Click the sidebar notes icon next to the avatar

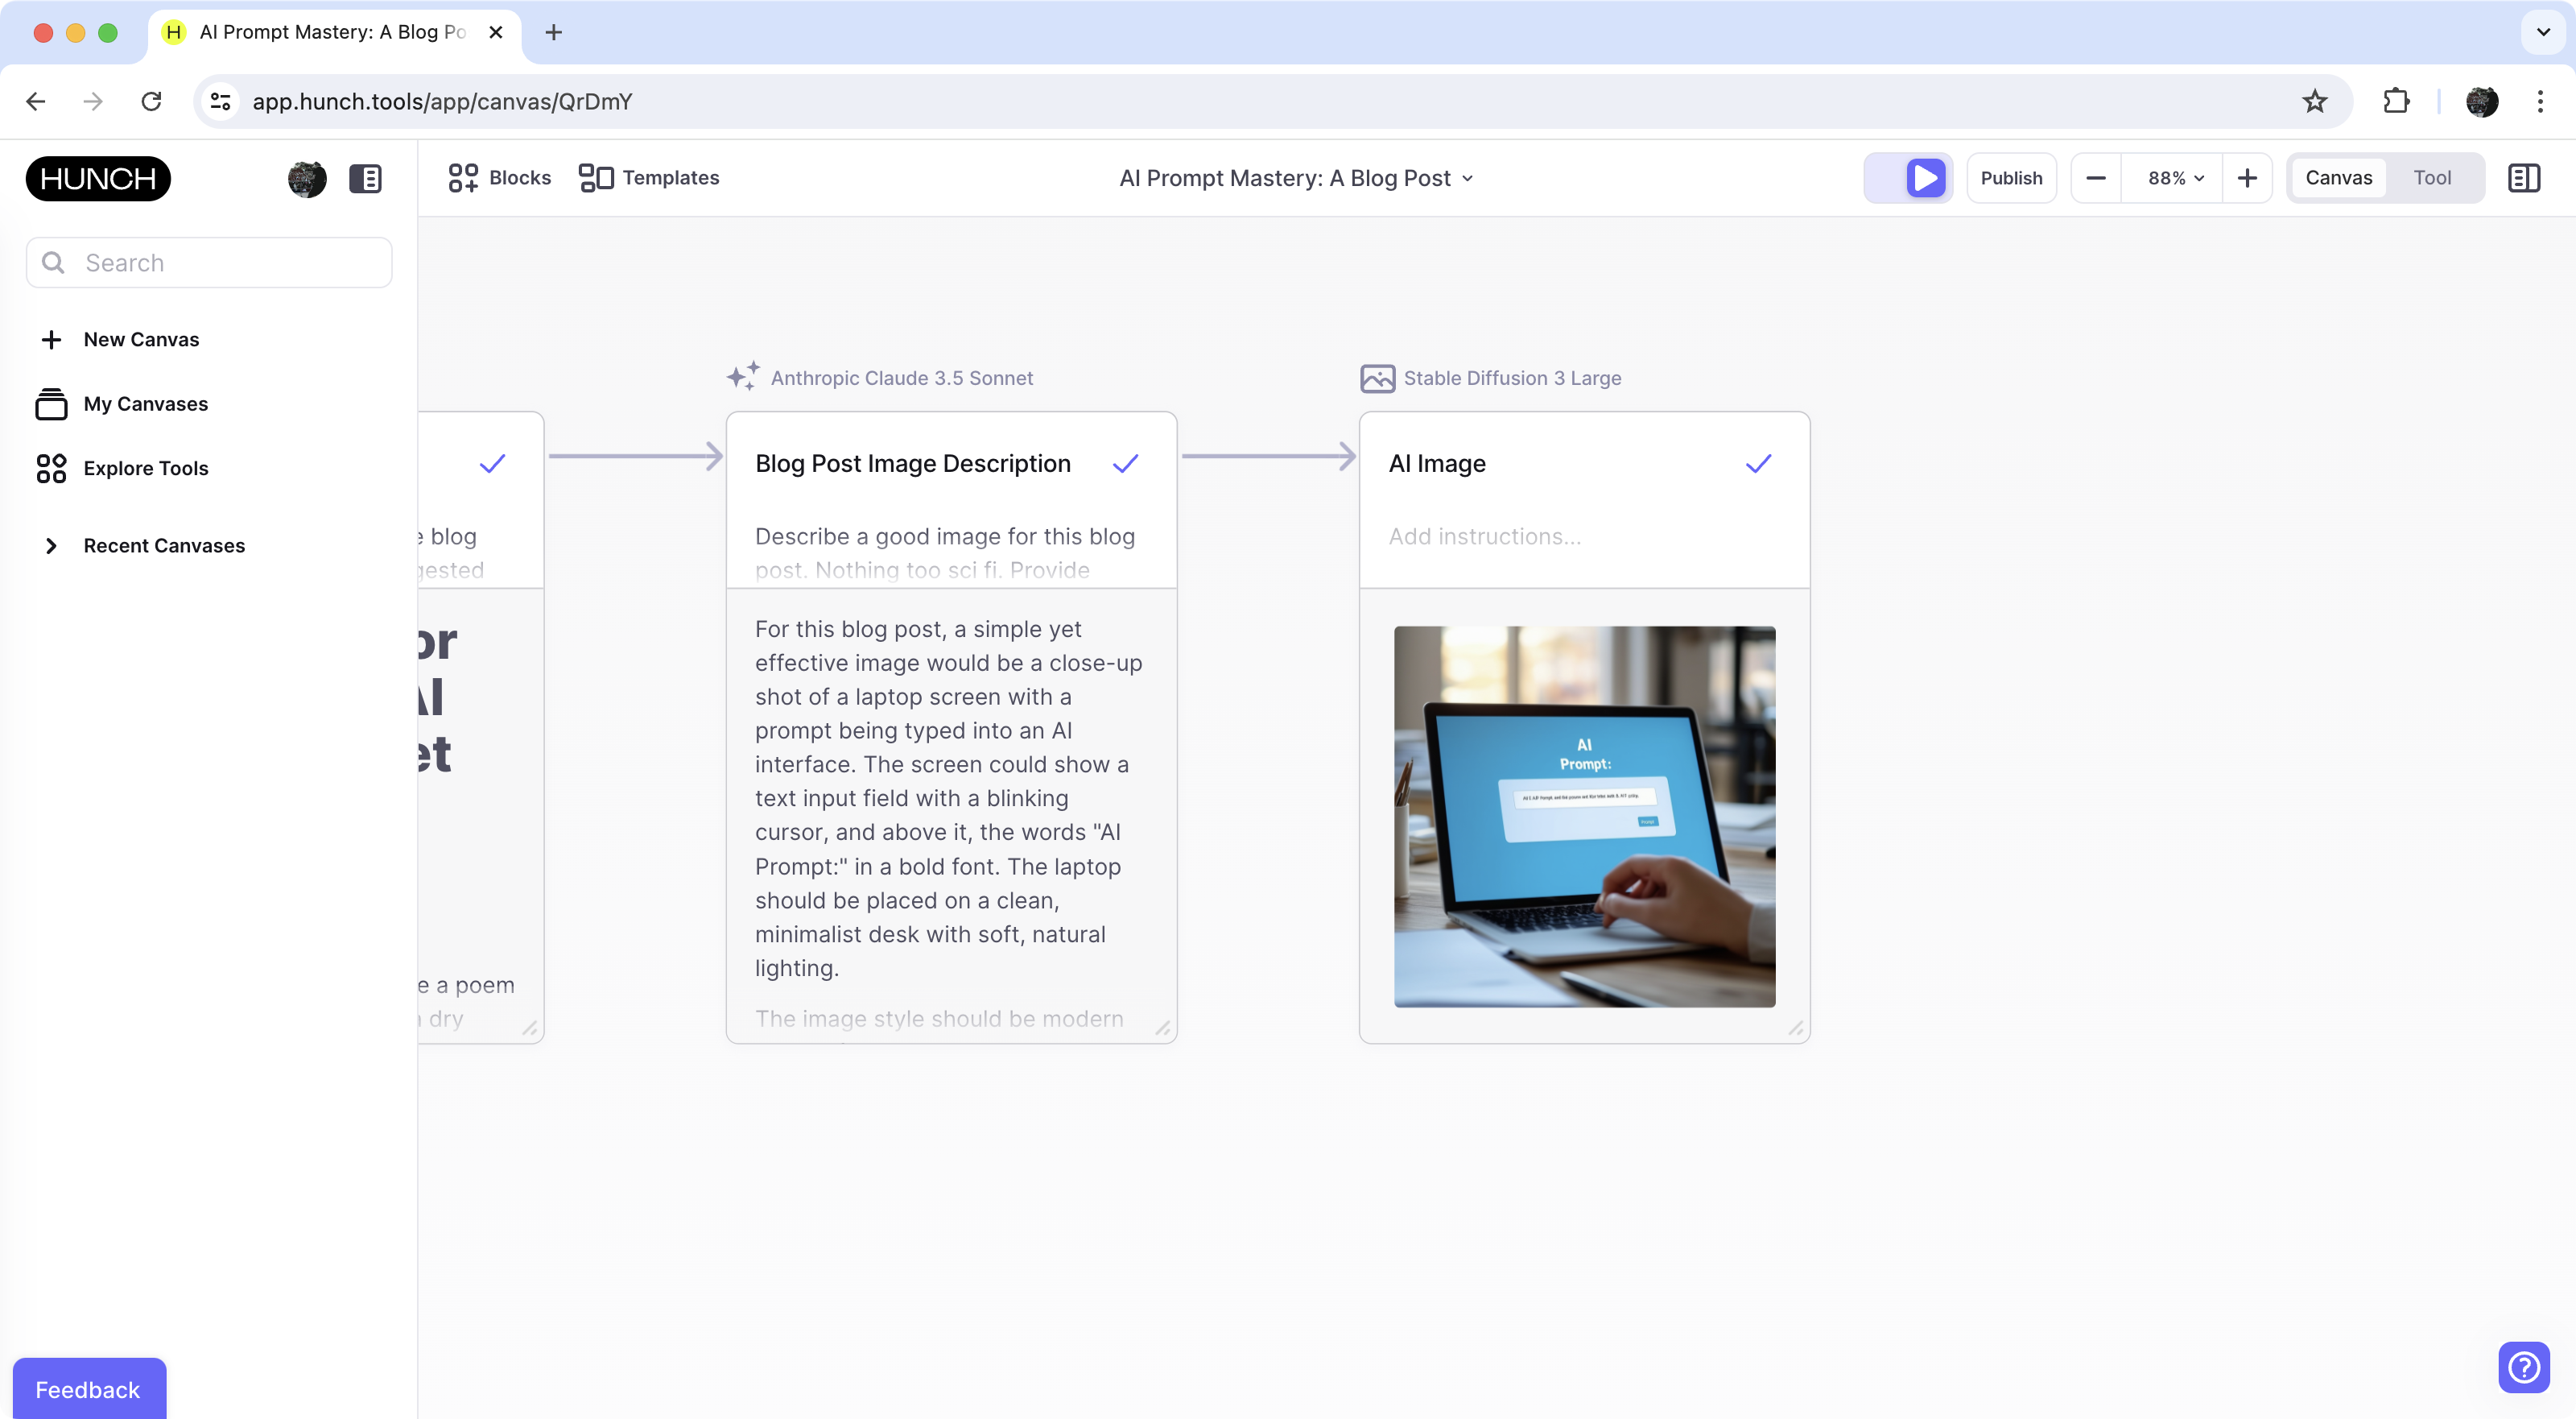coord(366,178)
